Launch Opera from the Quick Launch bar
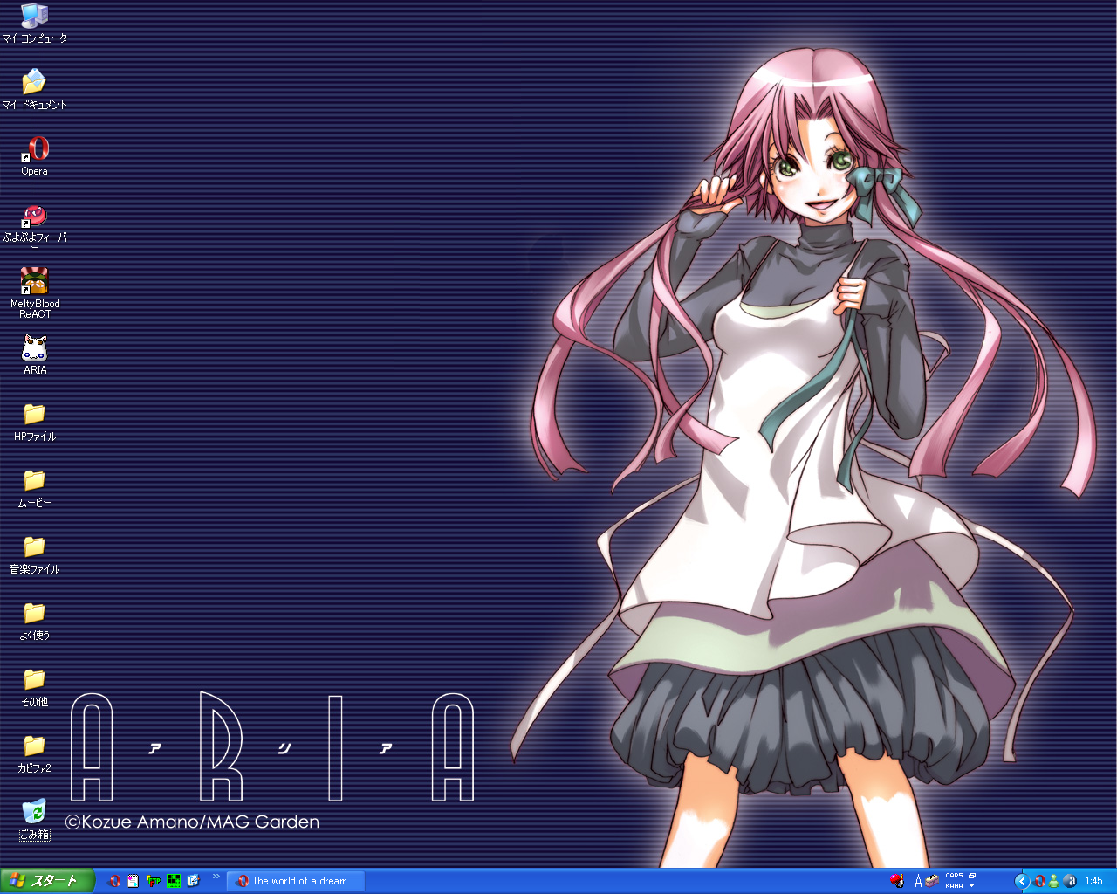The height and width of the screenshot is (894, 1117). [x=114, y=881]
